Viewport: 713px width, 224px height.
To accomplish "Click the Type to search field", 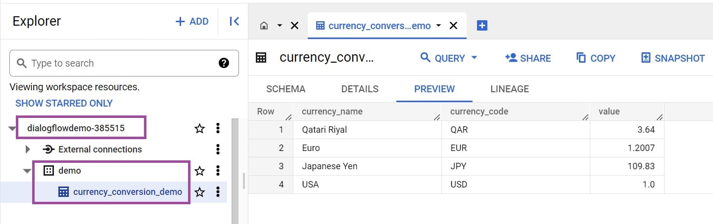I will [119, 63].
